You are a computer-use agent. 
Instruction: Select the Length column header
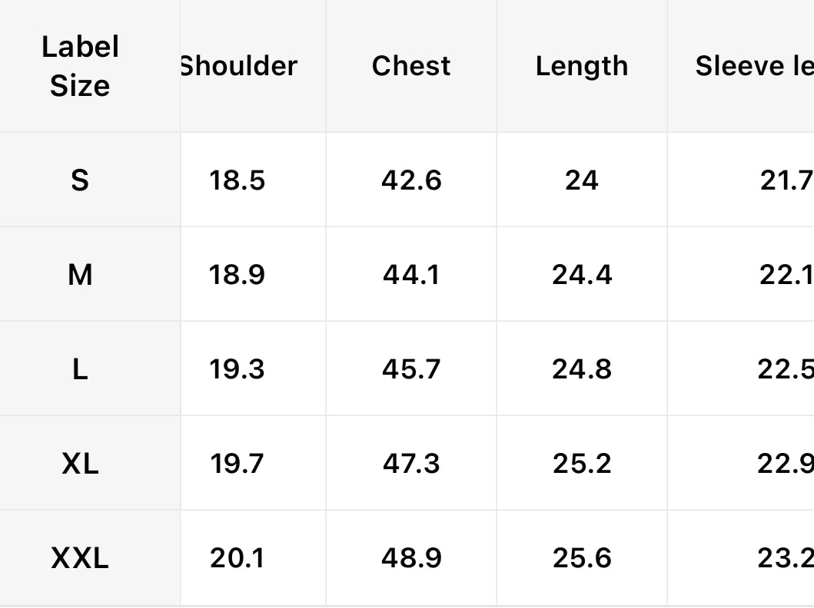point(582,66)
